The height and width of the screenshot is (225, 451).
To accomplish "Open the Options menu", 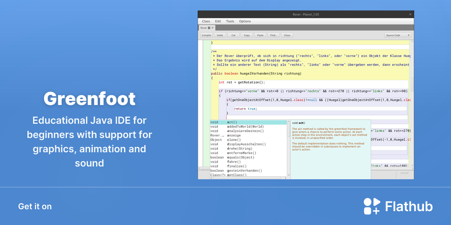I will (x=245, y=21).
